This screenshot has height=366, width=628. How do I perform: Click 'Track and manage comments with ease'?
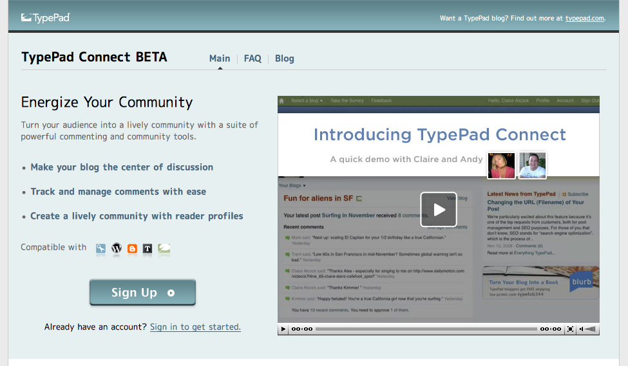coord(118,192)
